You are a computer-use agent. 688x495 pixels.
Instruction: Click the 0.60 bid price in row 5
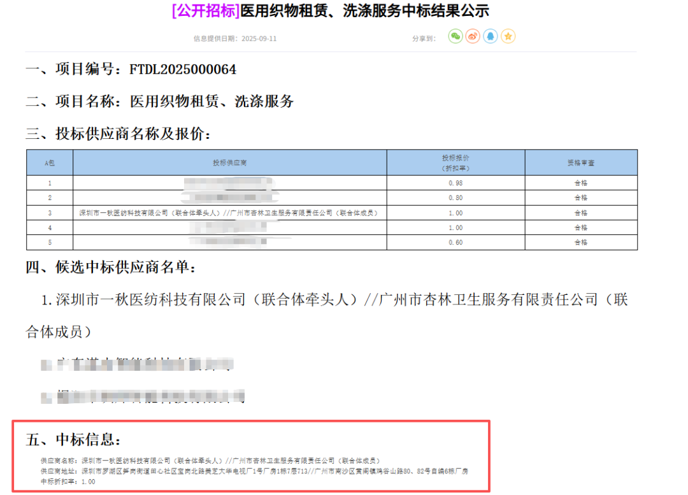tap(455, 243)
